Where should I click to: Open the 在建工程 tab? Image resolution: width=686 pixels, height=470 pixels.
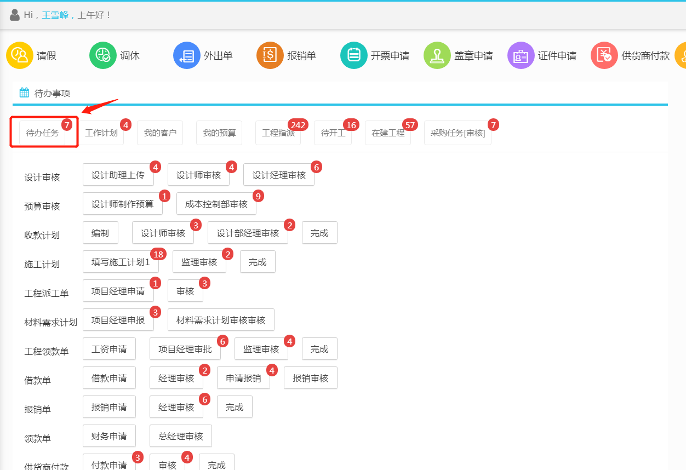[388, 133]
